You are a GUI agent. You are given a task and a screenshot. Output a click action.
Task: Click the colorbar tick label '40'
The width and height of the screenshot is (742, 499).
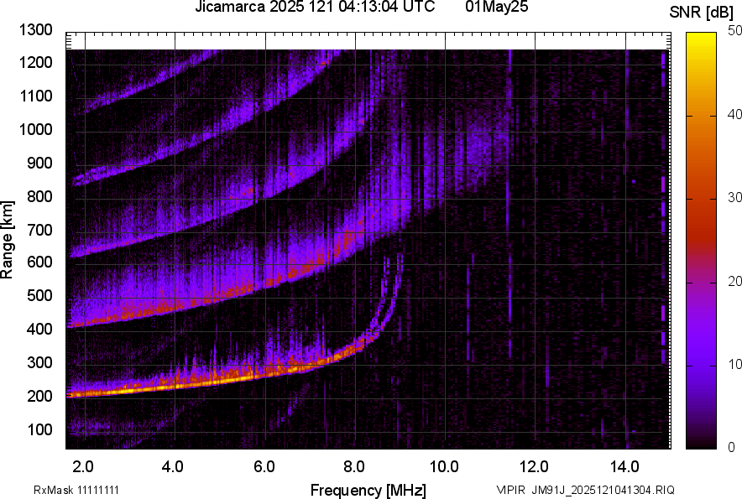(734, 114)
